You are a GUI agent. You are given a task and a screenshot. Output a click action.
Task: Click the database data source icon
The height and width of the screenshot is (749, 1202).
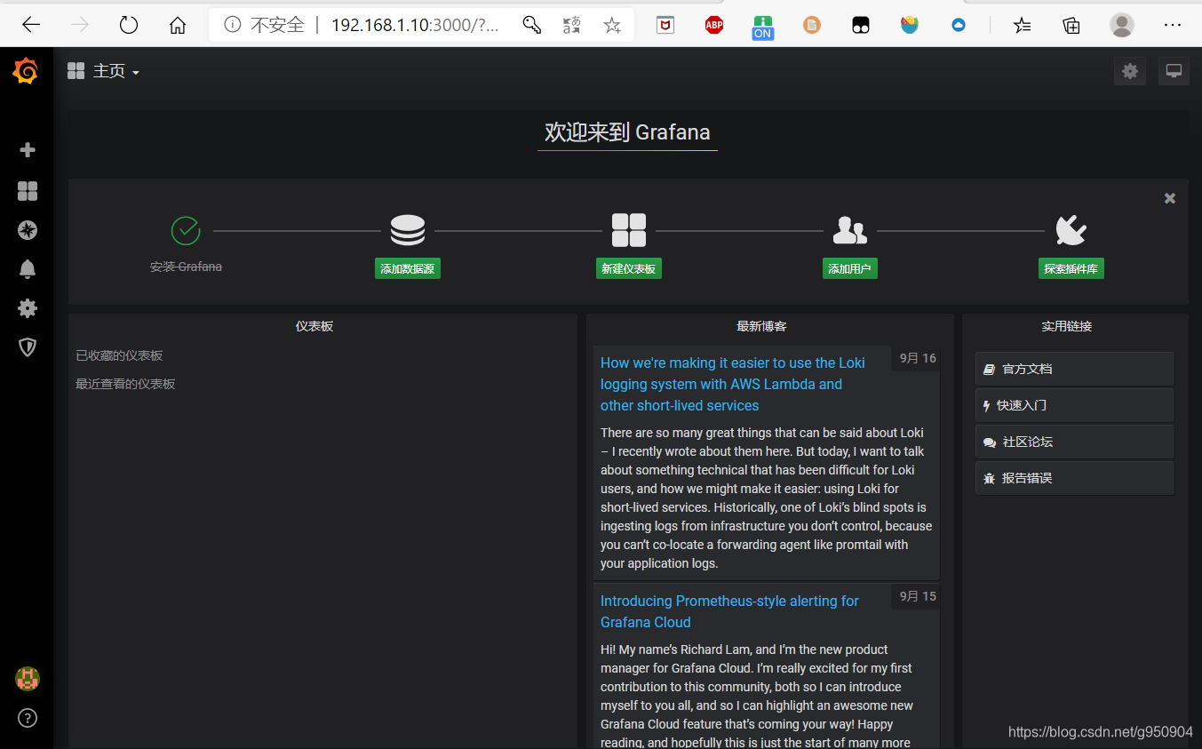click(408, 231)
